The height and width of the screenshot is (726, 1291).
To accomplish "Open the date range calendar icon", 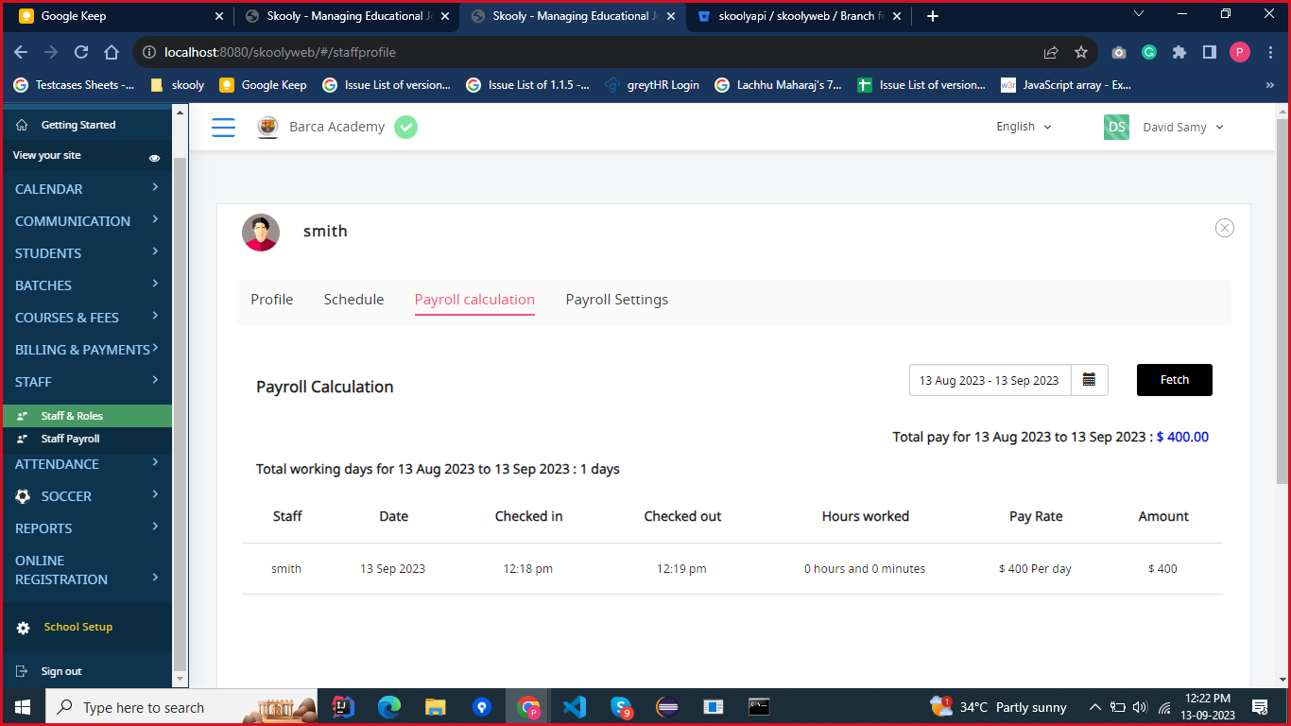I will click(x=1089, y=380).
